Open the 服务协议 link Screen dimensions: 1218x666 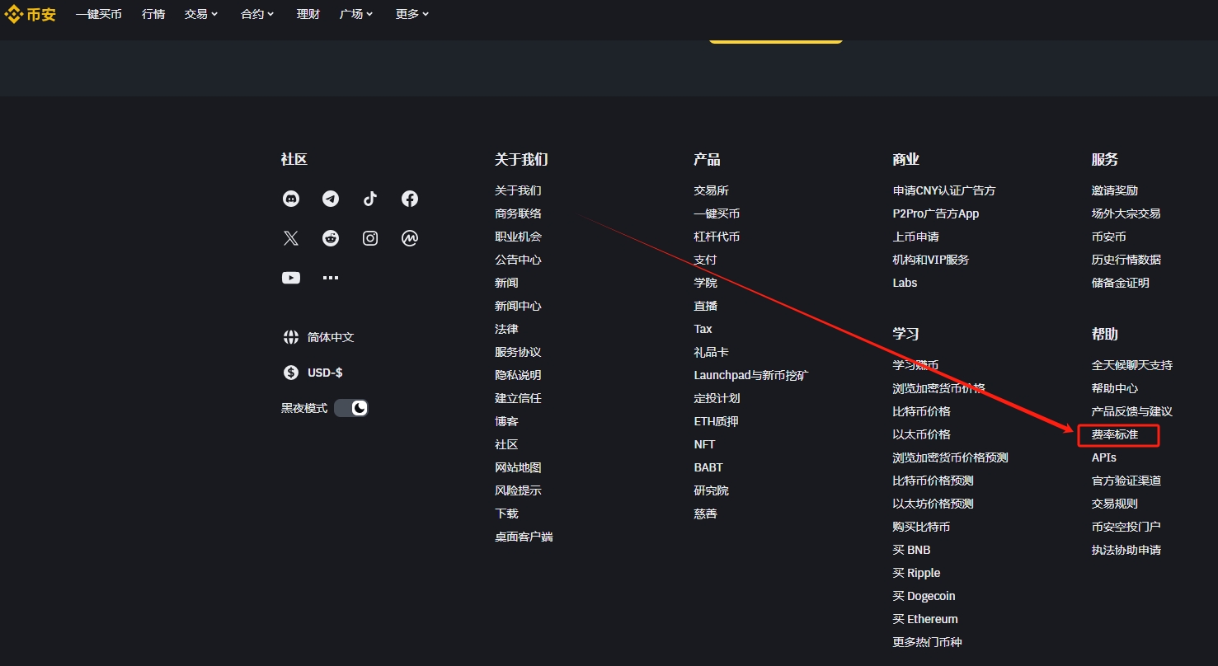[518, 352]
